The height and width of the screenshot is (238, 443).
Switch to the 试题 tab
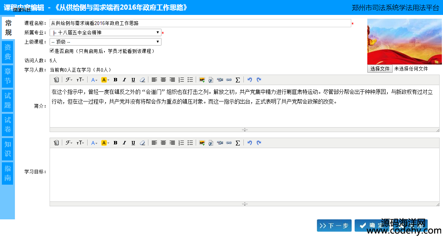point(7,101)
